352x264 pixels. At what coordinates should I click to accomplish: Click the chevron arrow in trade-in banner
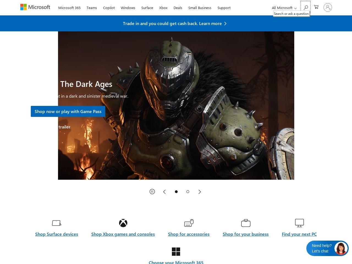click(x=225, y=24)
